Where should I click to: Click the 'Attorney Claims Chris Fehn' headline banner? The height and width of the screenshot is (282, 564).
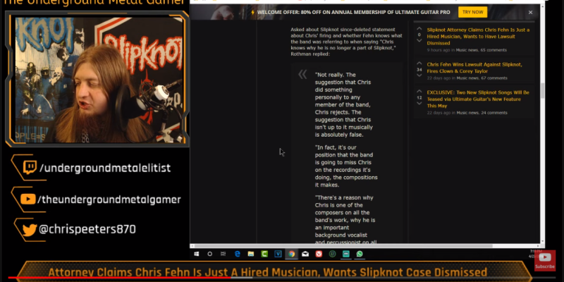[x=268, y=272]
